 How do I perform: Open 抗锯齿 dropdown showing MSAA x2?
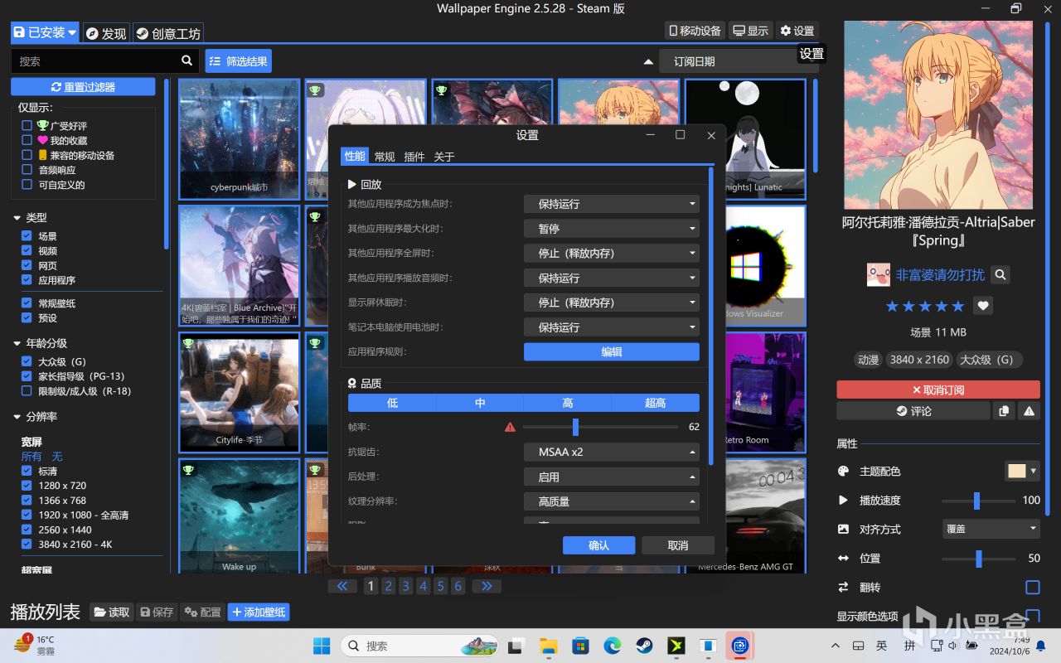point(612,452)
